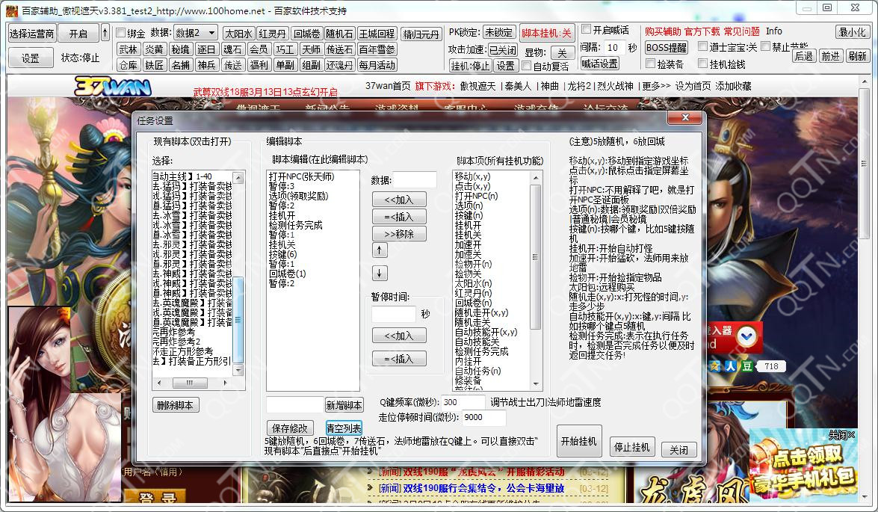Toggle the 自动复活 checkbox
The image size is (878, 512).
[526, 66]
